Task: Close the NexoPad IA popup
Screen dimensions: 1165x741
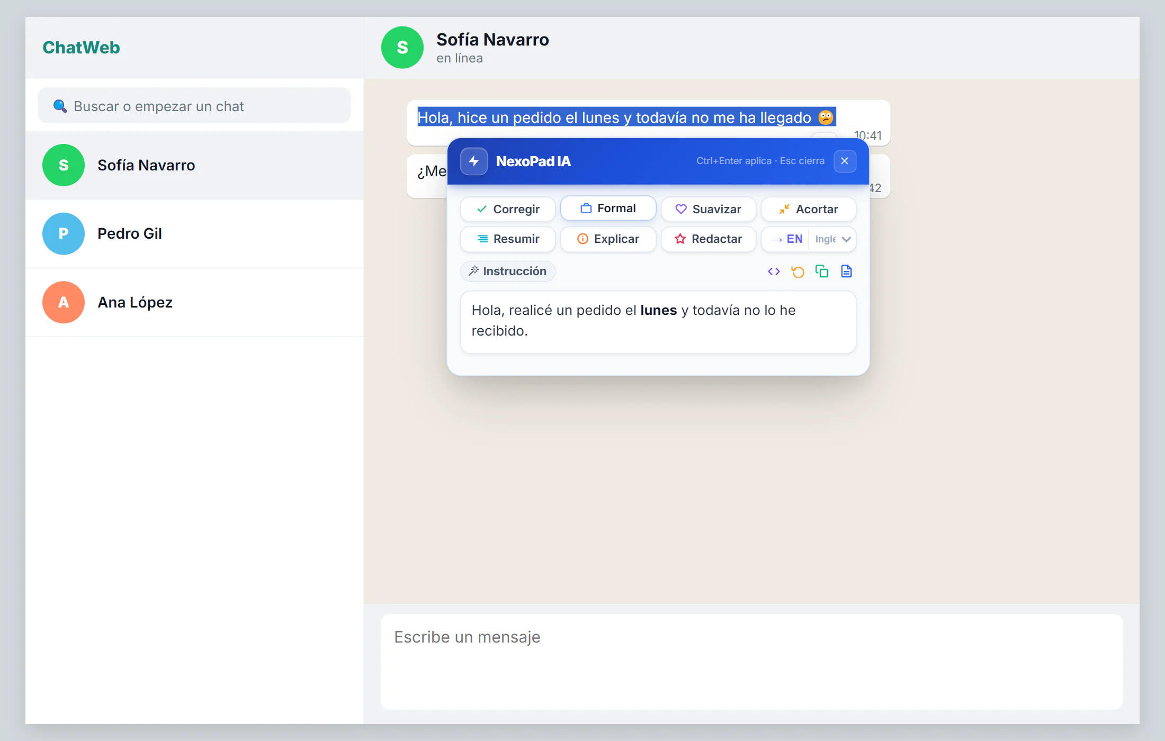Action: [845, 161]
